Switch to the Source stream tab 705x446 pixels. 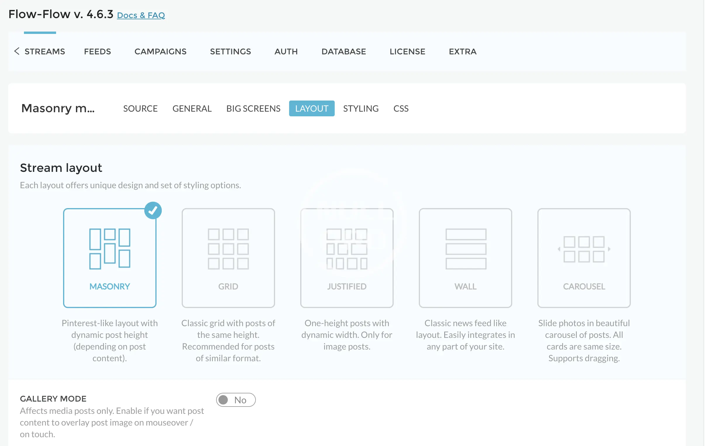pyautogui.click(x=140, y=108)
